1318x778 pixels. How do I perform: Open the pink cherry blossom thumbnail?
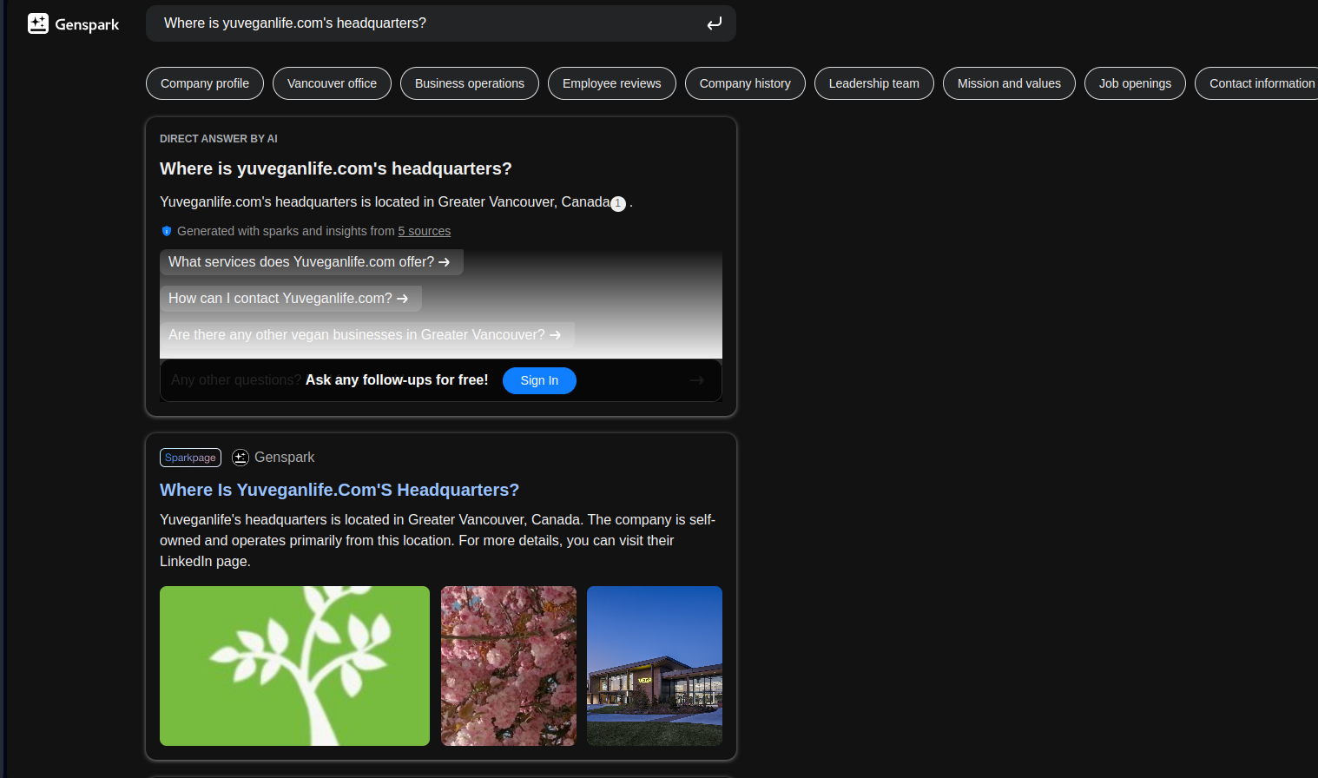point(509,666)
